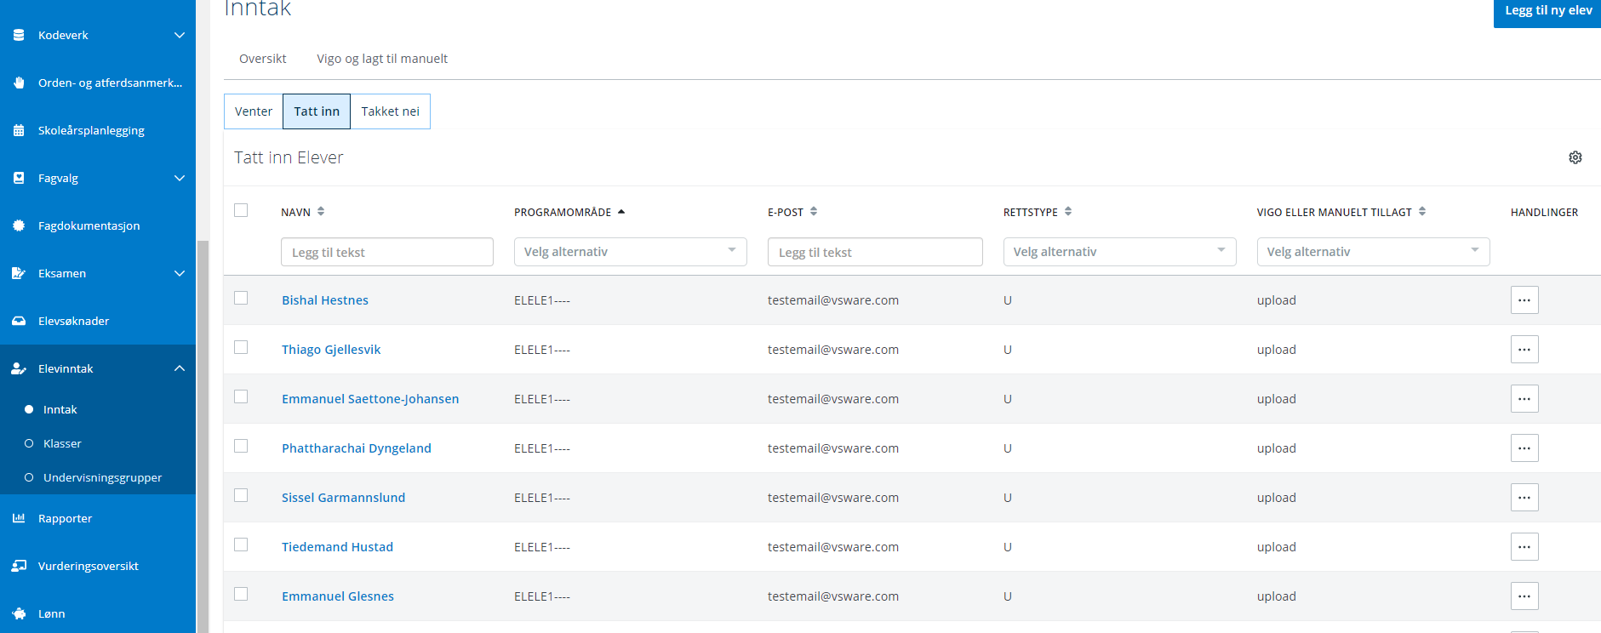The height and width of the screenshot is (633, 1601).
Task: Click the Kodeverk database icon
Action: (19, 35)
